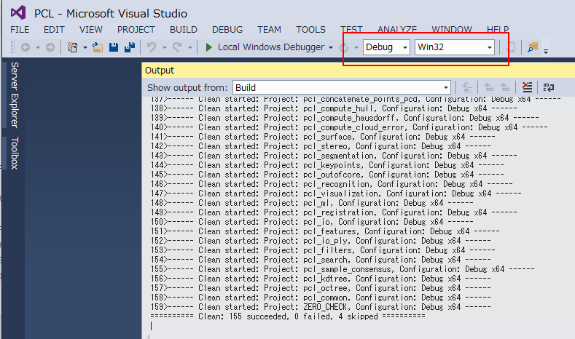Click the Undo arrow icon
Viewport: 575px width, 339px height.
coord(152,47)
